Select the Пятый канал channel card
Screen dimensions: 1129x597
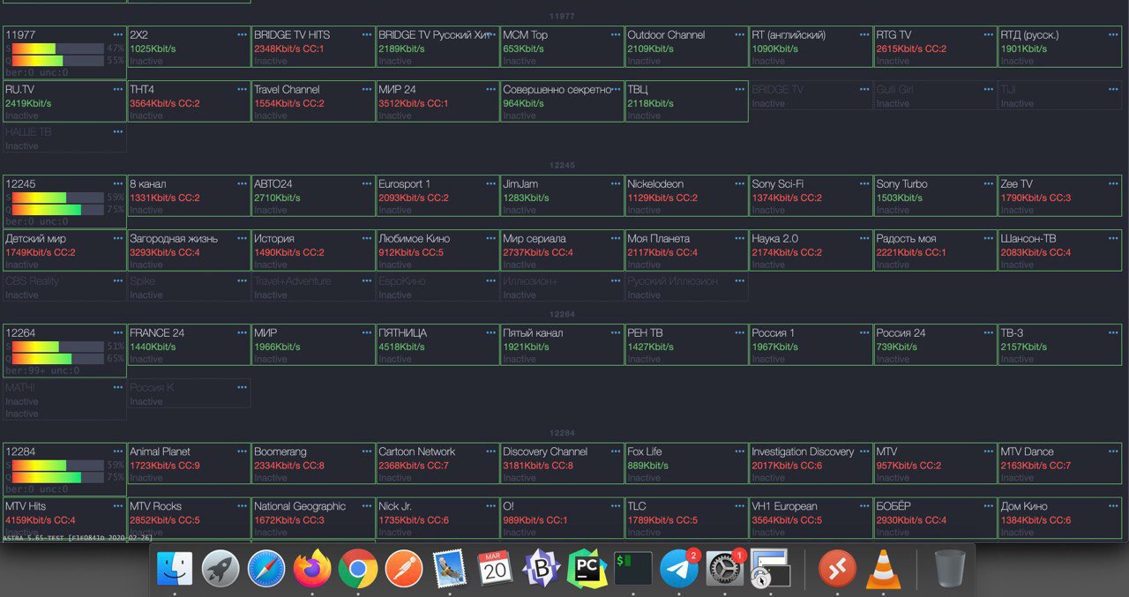562,346
